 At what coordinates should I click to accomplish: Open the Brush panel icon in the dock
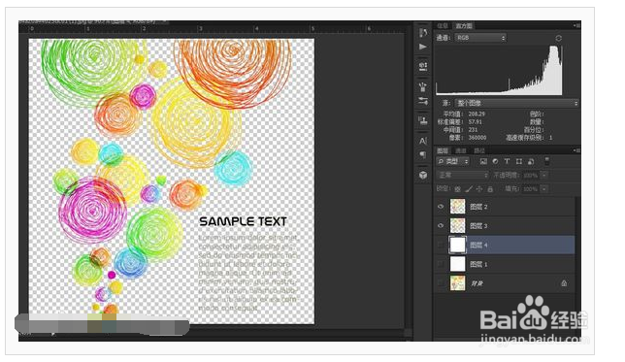[423, 86]
